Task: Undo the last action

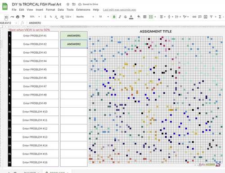Action: click(x=6, y=17)
